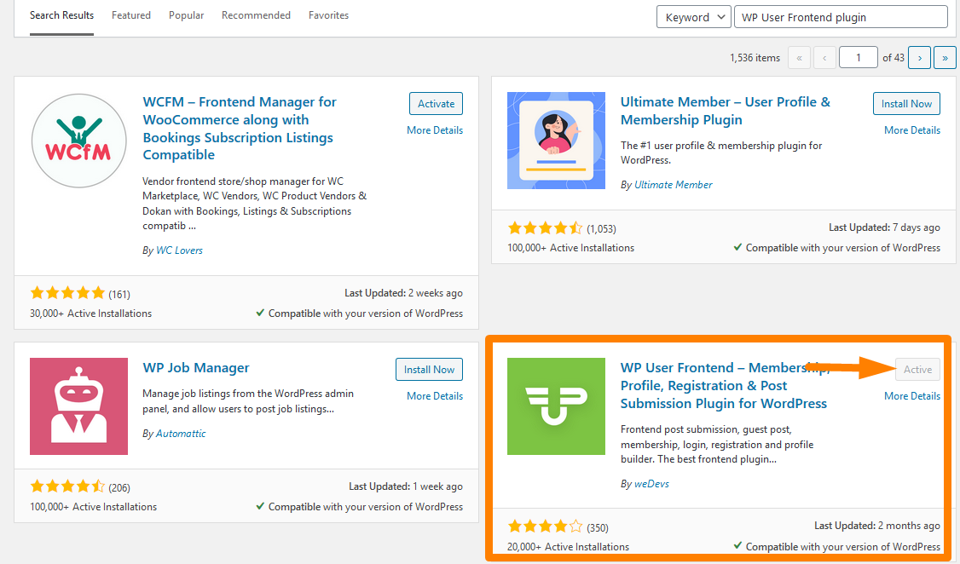The image size is (960, 564).
Task: Click the '30,000+ Active Installations' text
Action: pos(90,314)
